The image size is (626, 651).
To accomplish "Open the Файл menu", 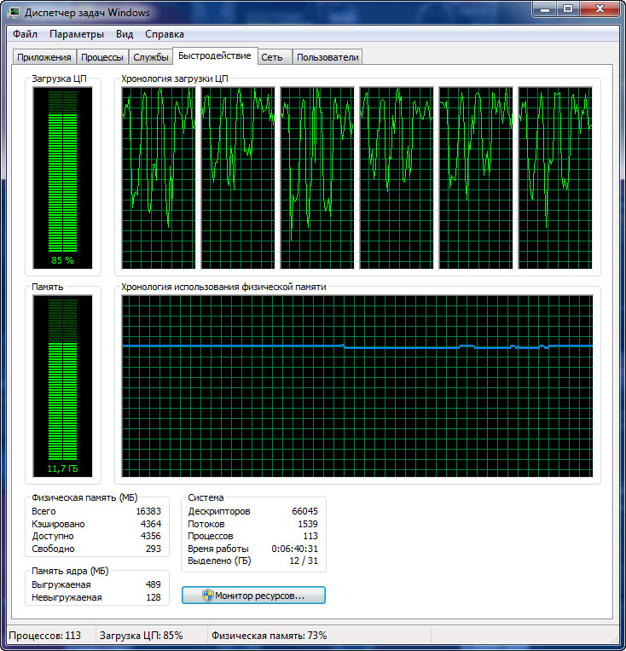I will tap(25, 34).
